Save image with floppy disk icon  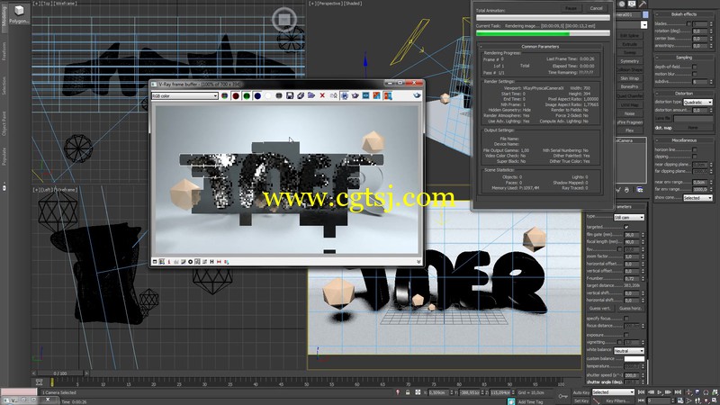pyautogui.click(x=290, y=95)
